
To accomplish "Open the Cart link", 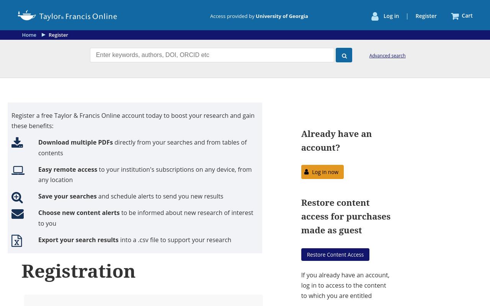I will (x=467, y=16).
